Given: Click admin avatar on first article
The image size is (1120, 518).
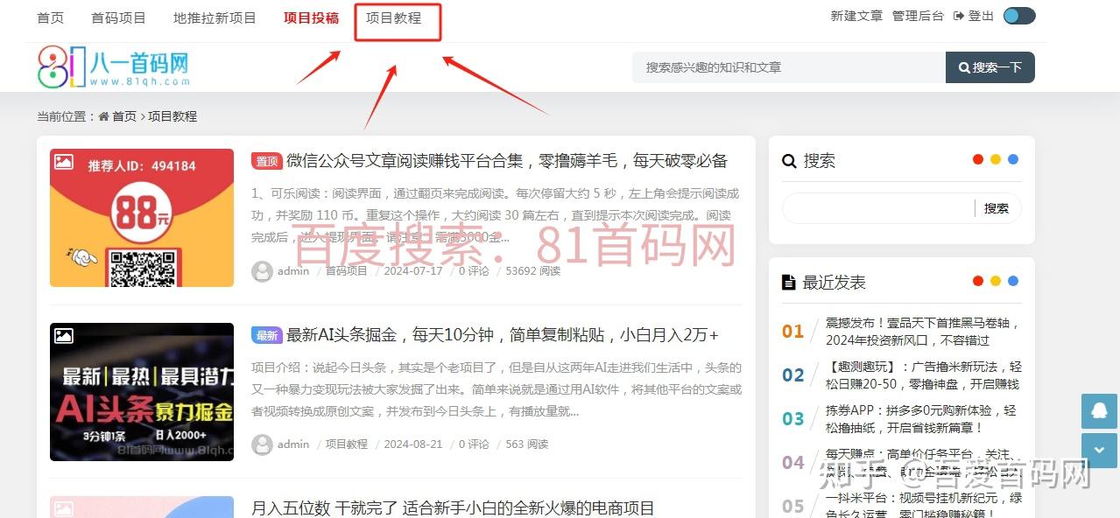Looking at the screenshot, I should (x=262, y=271).
